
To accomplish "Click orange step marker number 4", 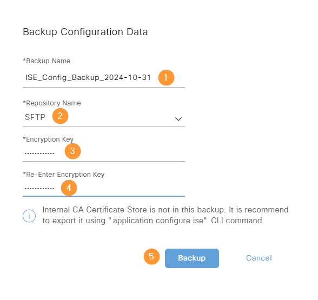I will pyautogui.click(x=69, y=188).
